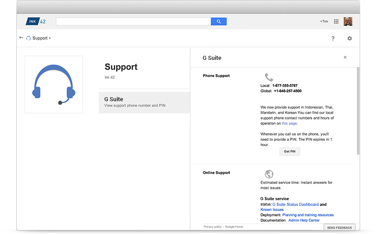Image resolution: width=376 pixels, height=234 pixels.
Task: Close the G Suite panel
Action: coord(345,57)
